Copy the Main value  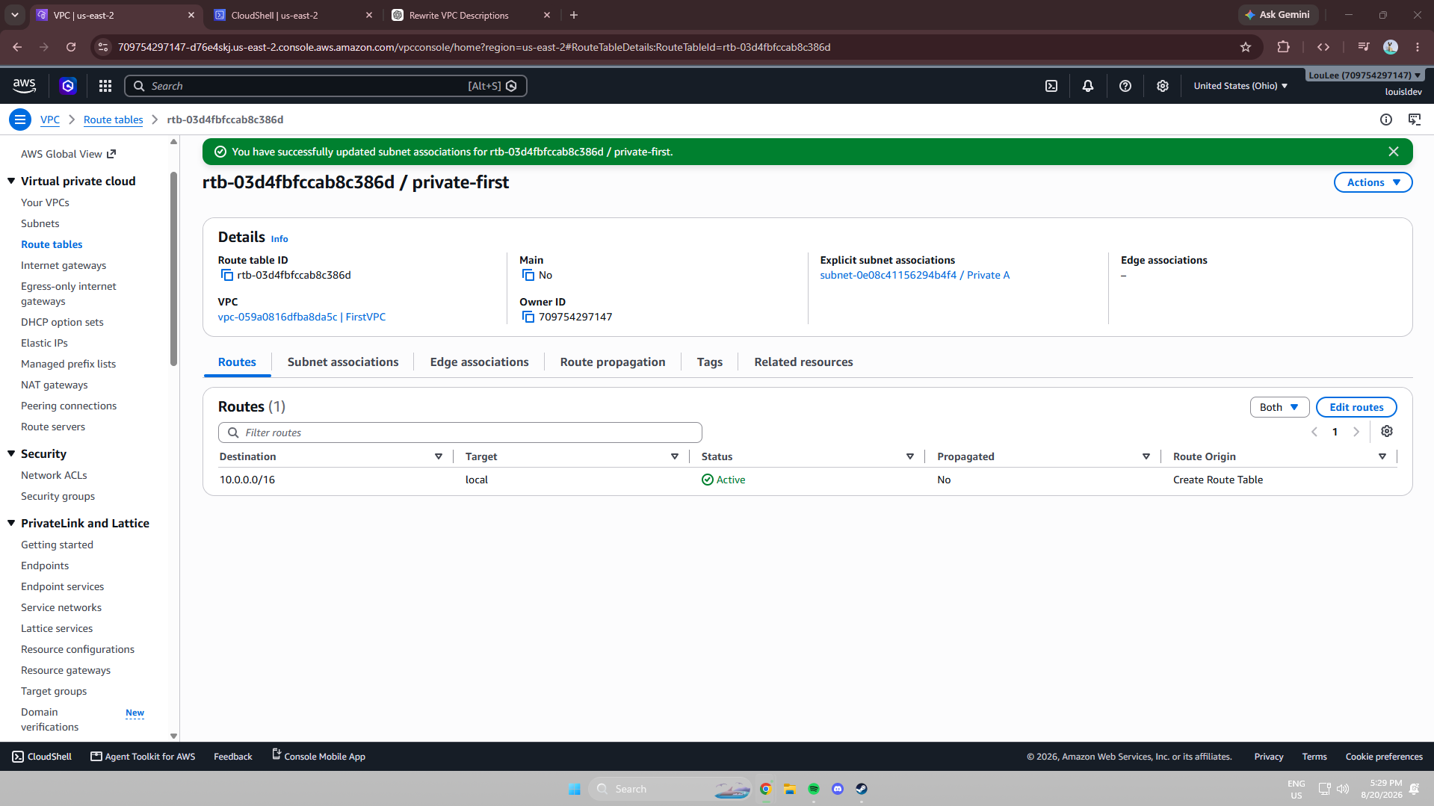(x=528, y=276)
